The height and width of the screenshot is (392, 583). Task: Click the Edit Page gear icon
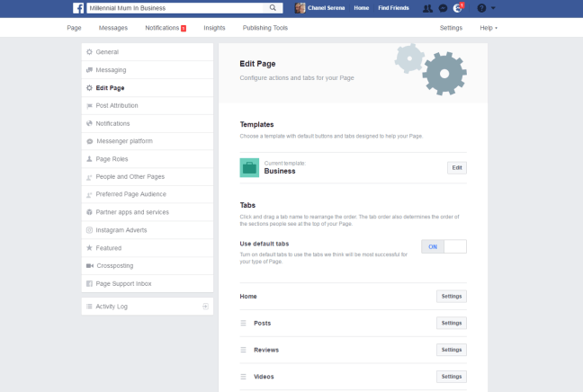[x=89, y=88]
